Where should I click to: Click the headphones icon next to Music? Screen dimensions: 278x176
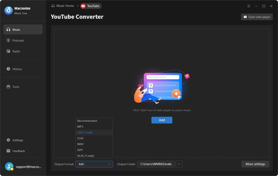tap(8, 30)
